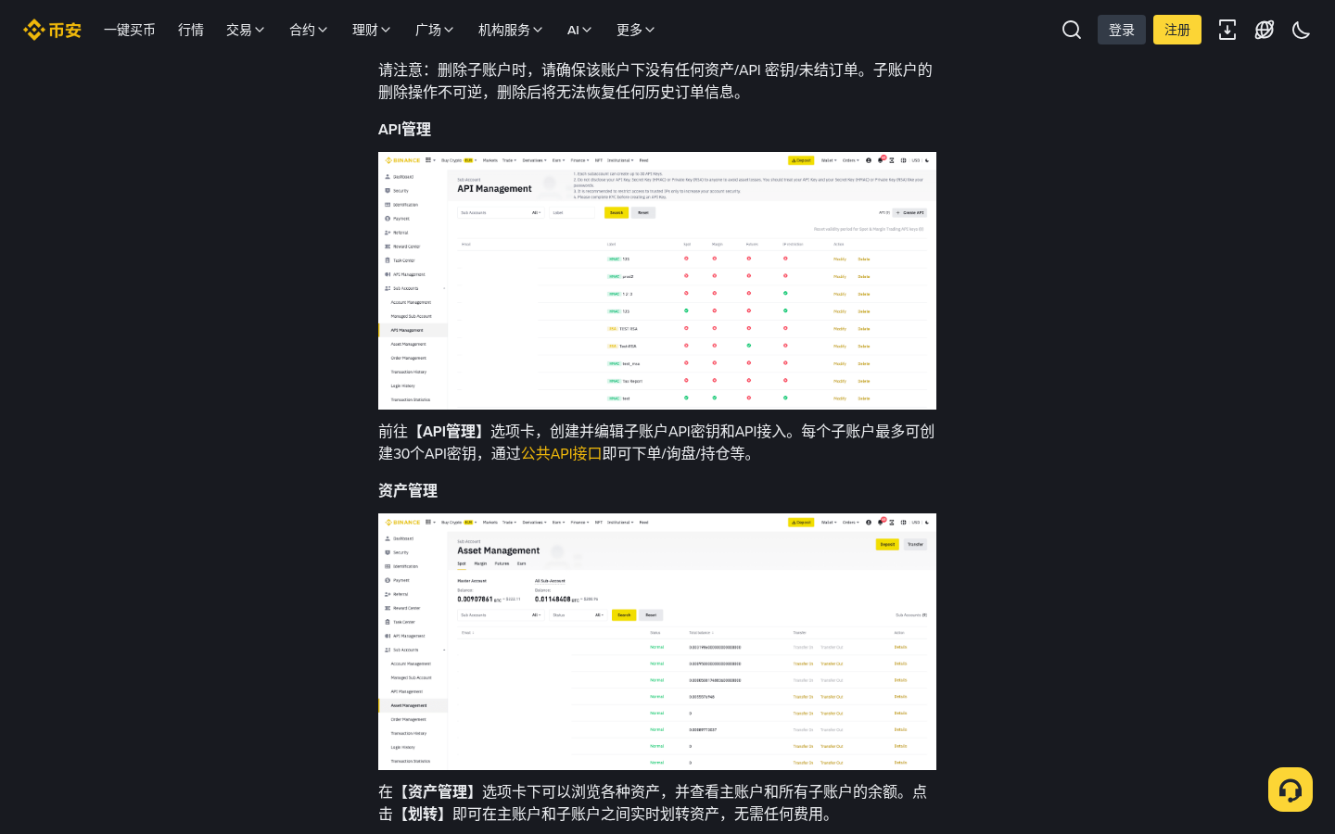This screenshot has width=1335, height=834.
Task: Click the download app icon
Action: coord(1227,30)
